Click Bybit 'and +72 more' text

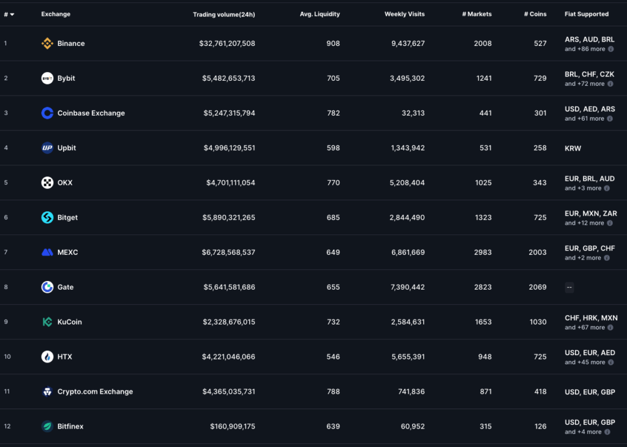point(584,83)
